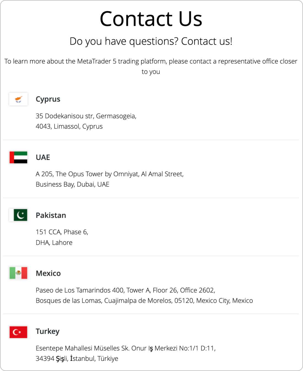The image size is (303, 371).
Task: Open the Mexico office heading
Action: click(x=48, y=273)
